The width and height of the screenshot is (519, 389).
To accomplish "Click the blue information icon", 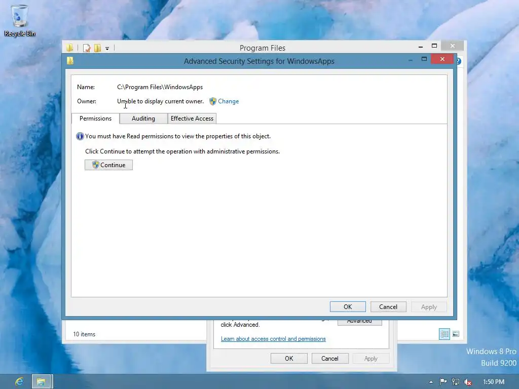I will pyautogui.click(x=80, y=136).
